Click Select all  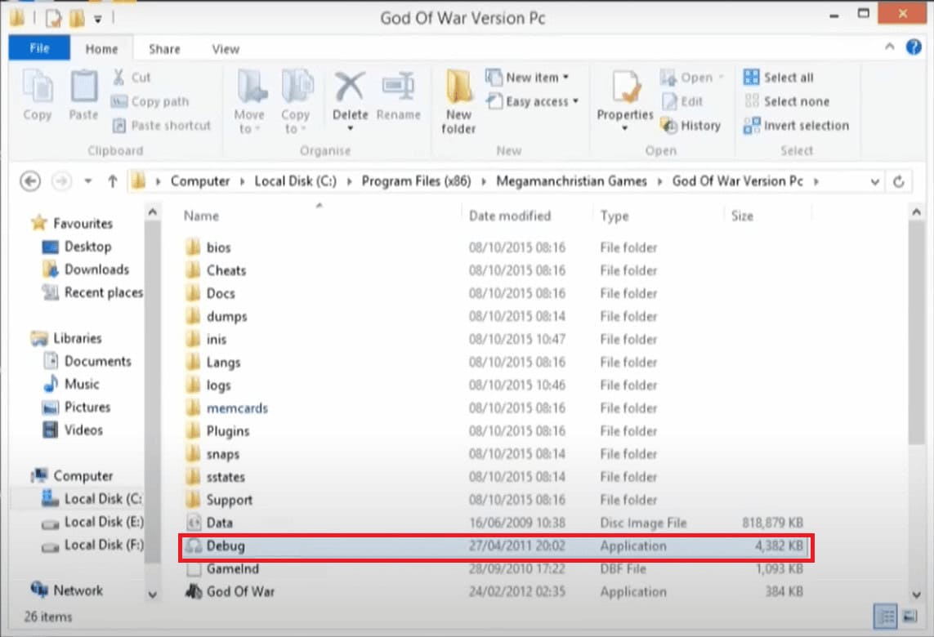pos(778,78)
